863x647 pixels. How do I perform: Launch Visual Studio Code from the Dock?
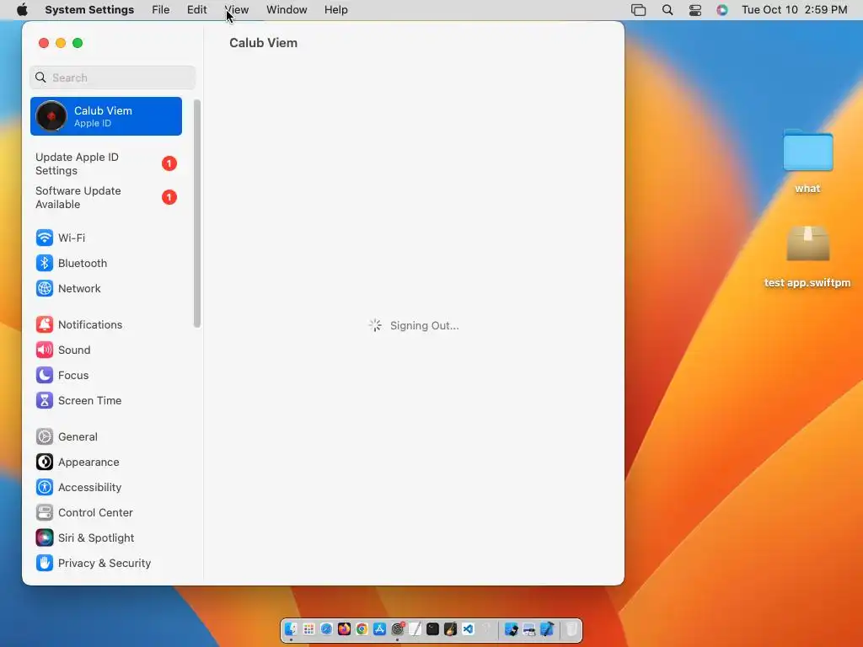469,628
